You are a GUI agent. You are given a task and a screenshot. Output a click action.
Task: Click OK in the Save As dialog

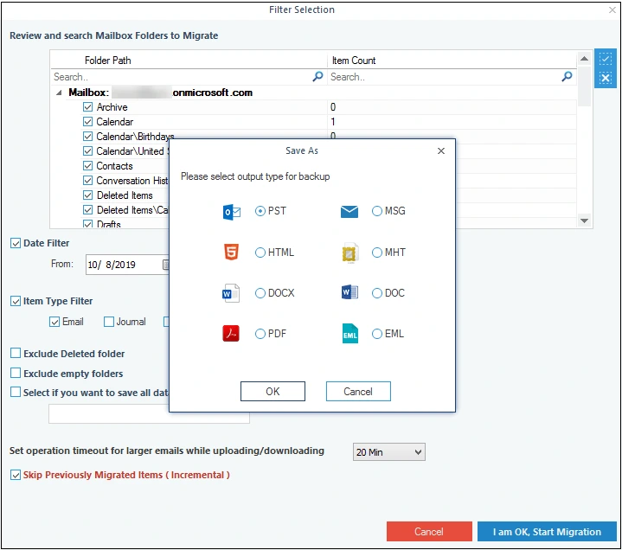273,392
